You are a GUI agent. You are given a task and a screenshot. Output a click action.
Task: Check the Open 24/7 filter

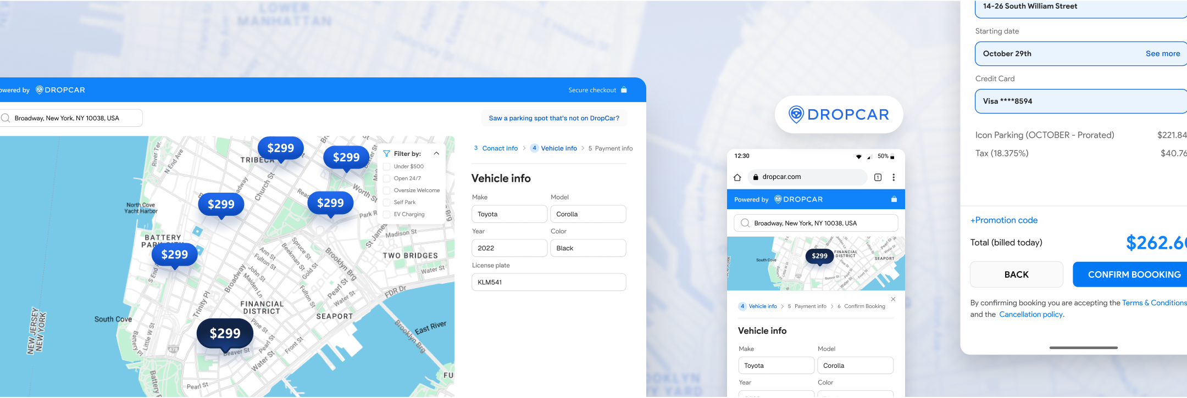pyautogui.click(x=386, y=178)
